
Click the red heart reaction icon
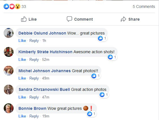[x=12, y=7]
